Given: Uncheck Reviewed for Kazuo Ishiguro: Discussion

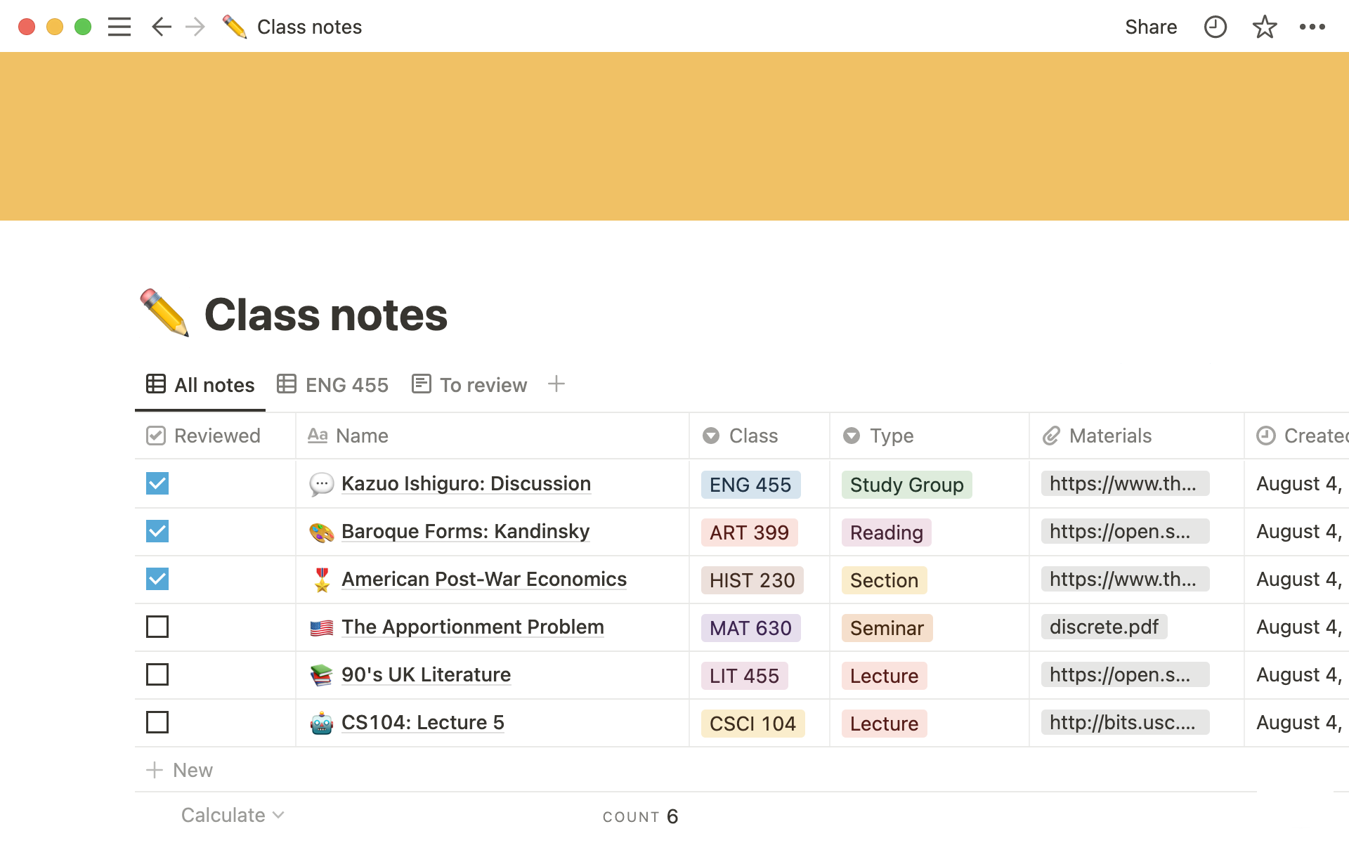Looking at the screenshot, I should [x=157, y=483].
